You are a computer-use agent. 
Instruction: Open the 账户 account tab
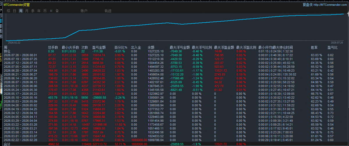(84, 11)
